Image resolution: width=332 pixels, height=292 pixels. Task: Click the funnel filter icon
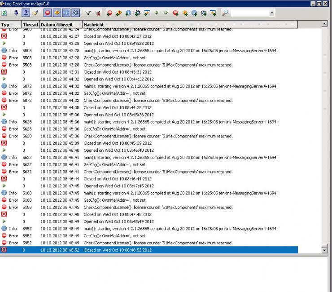point(88,13)
